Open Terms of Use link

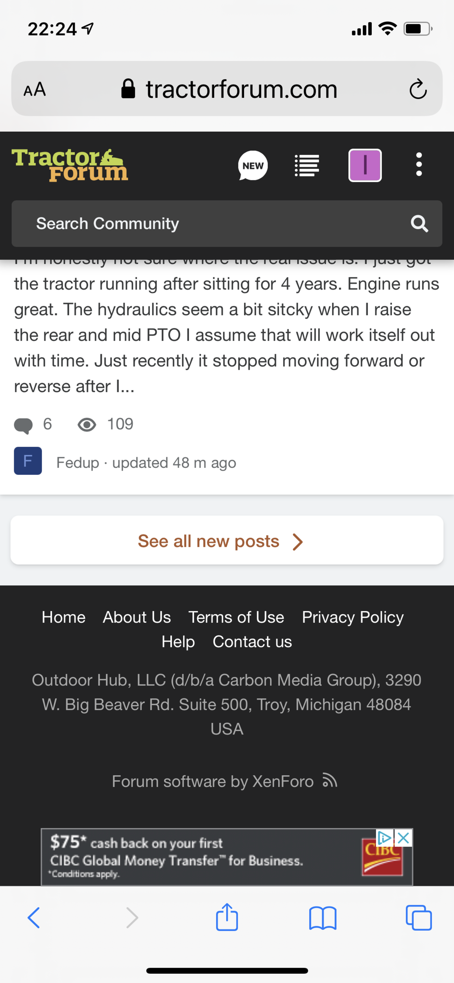236,617
